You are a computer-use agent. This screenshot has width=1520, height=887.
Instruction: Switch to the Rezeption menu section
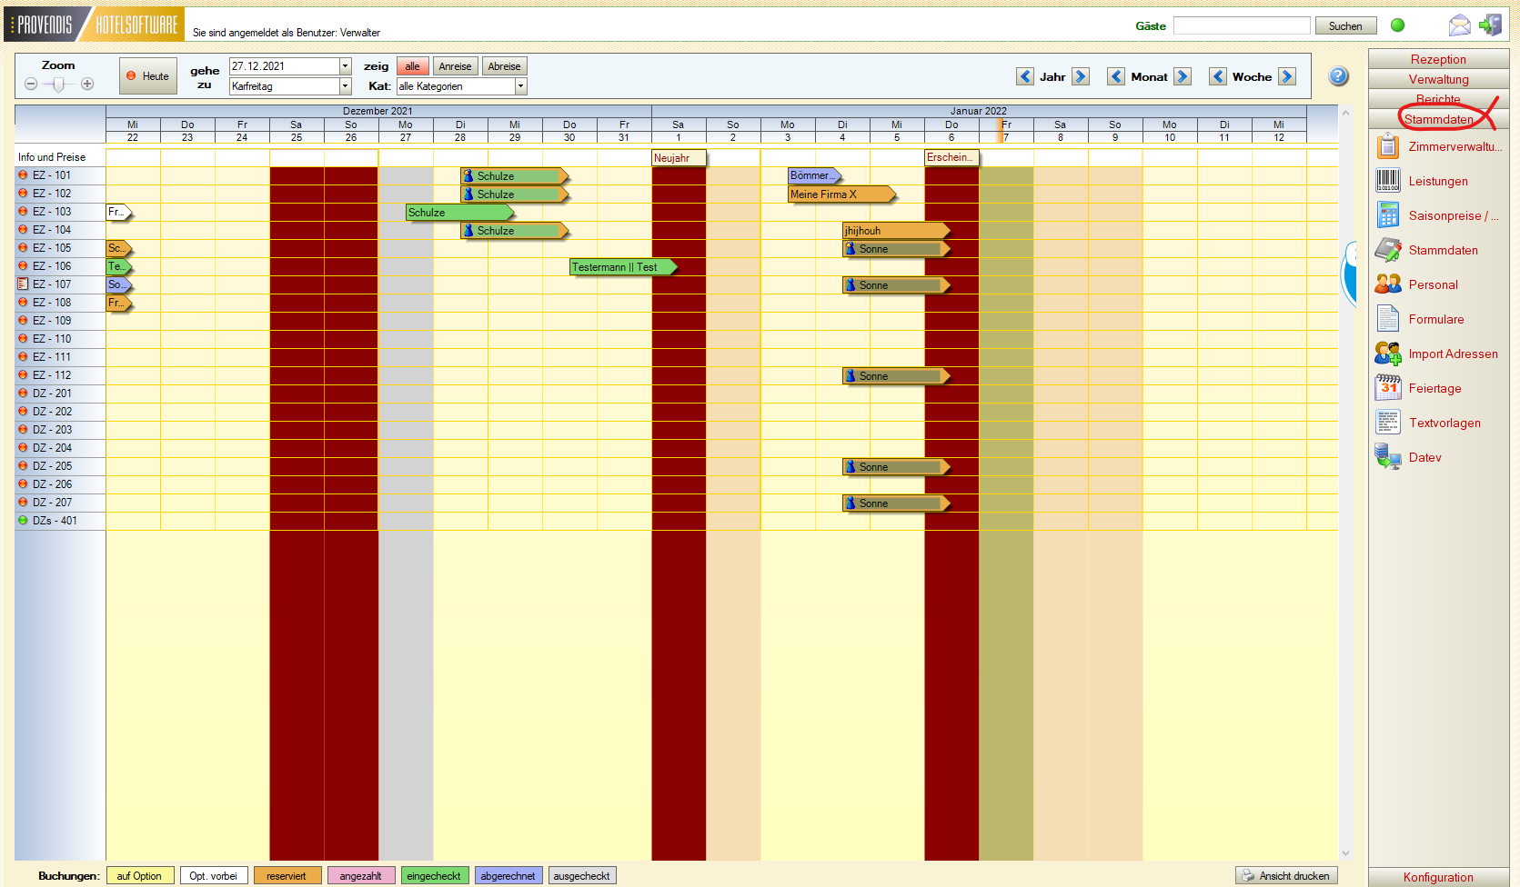1437,59
